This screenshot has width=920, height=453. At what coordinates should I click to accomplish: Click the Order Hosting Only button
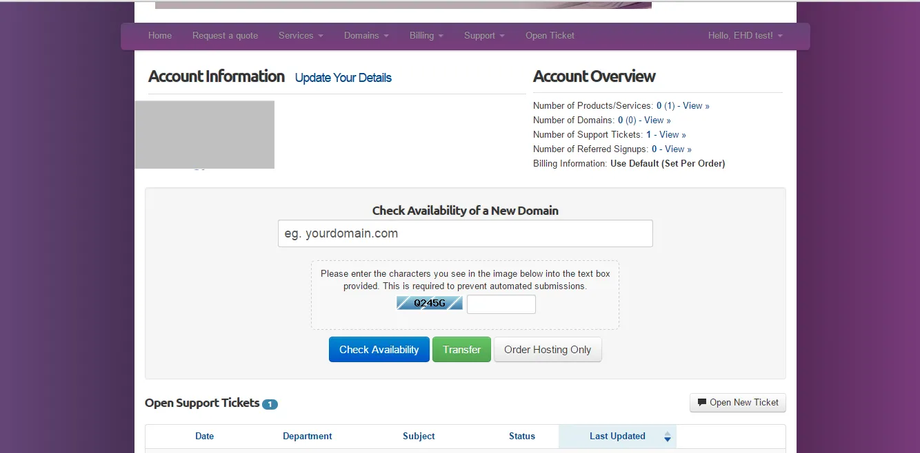coord(548,350)
